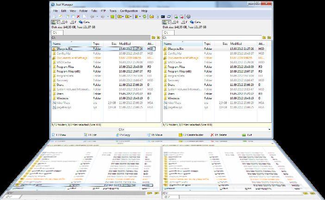Select drive C in the right panel
The height and width of the screenshot is (200, 325).
(167, 22)
